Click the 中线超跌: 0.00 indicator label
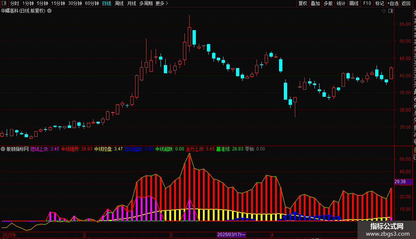Viewport: 416px width, 239px height. pos(170,149)
